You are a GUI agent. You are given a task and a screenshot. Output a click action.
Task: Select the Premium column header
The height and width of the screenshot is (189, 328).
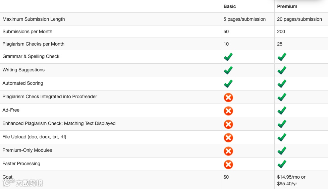287,6
